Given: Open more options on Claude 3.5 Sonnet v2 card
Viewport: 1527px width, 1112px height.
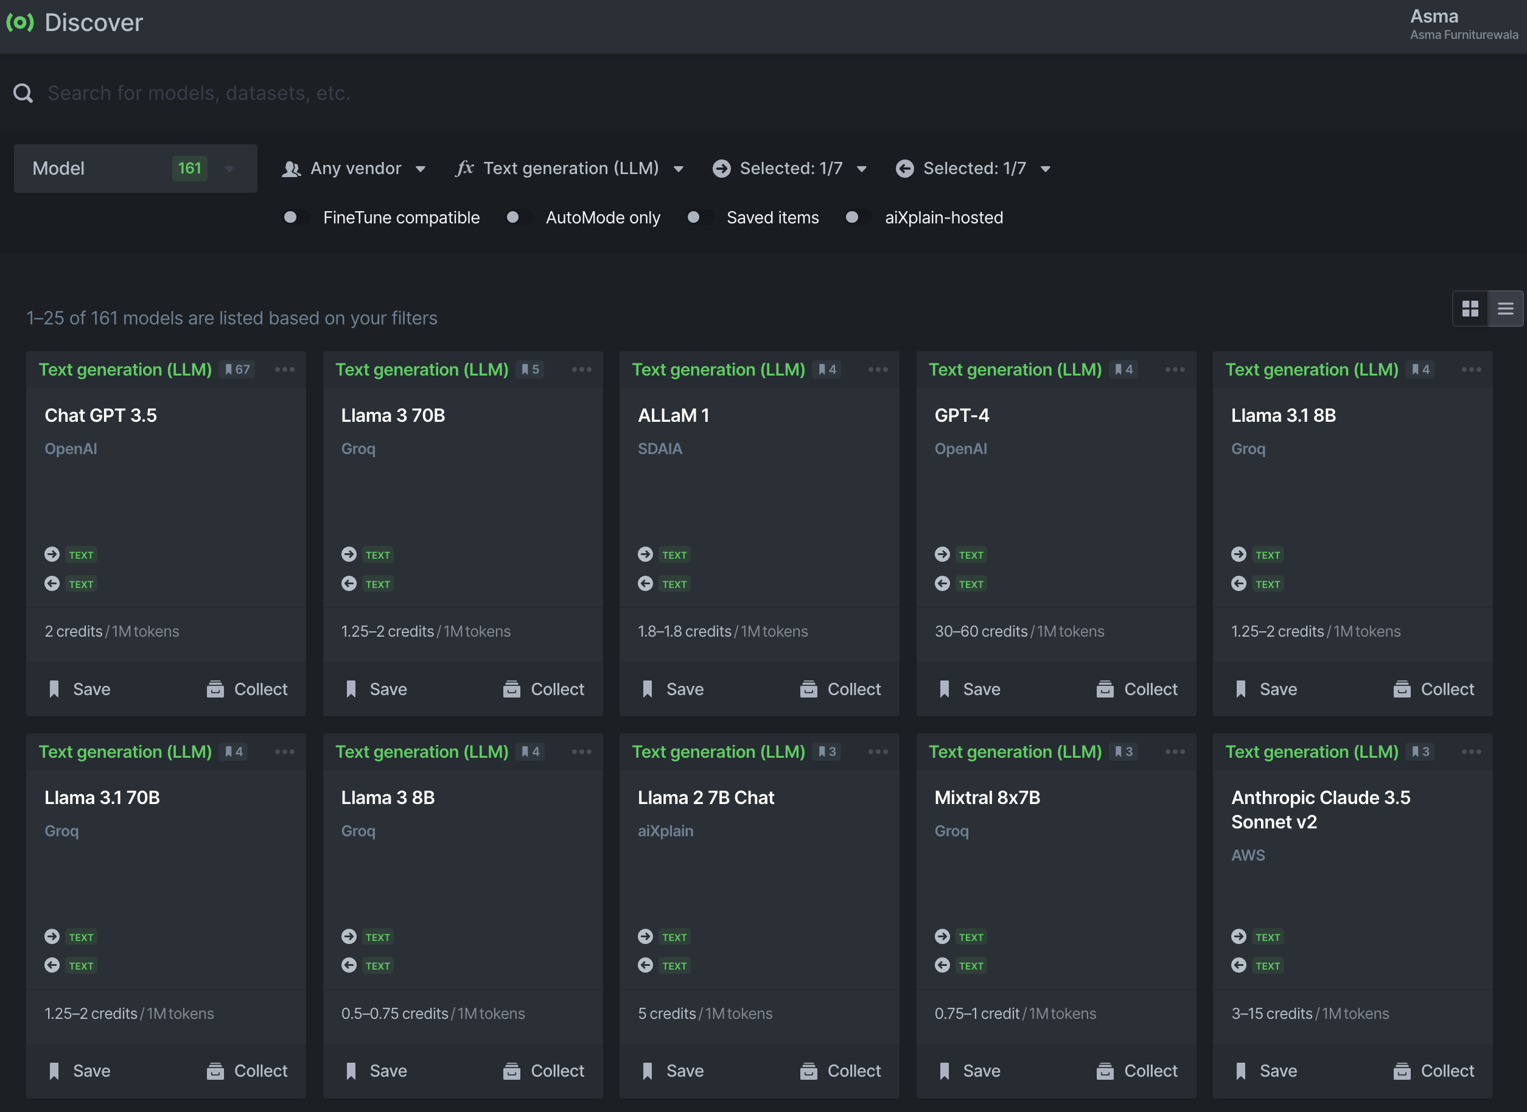Looking at the screenshot, I should [1472, 752].
